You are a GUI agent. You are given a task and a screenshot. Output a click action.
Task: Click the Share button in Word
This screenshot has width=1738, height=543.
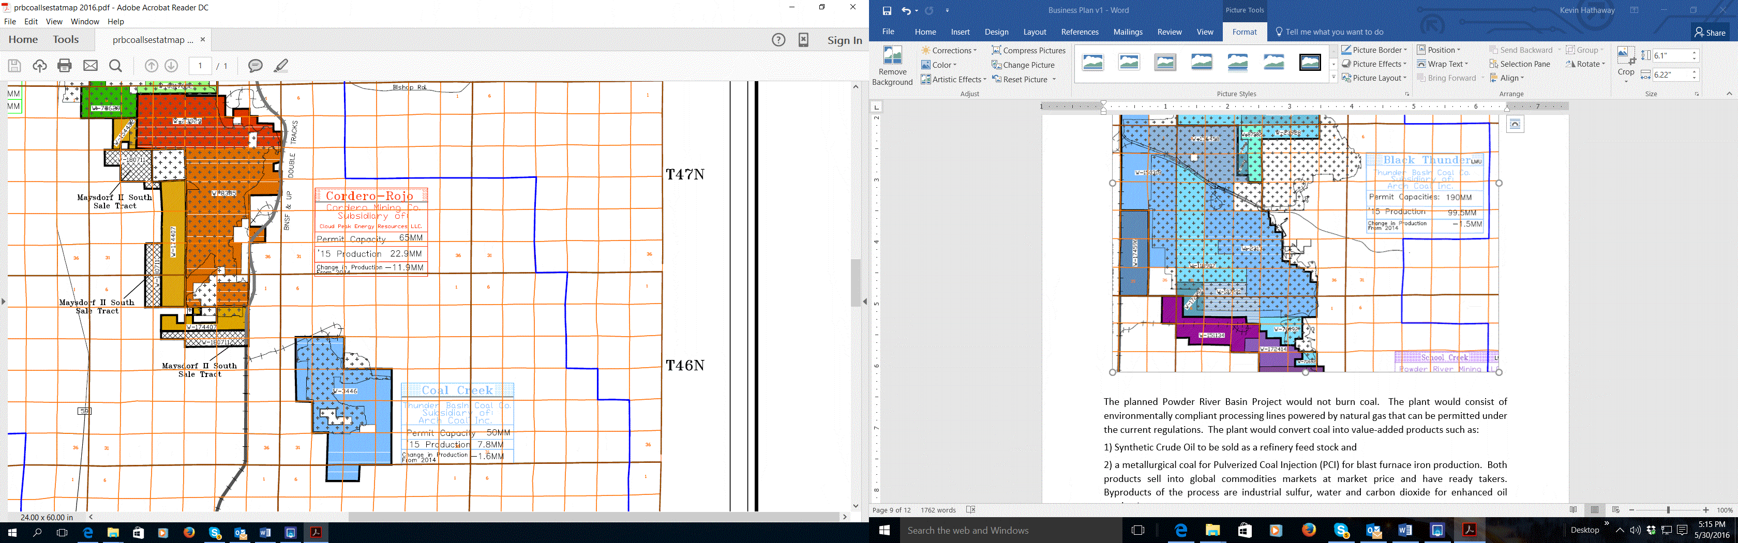(x=1710, y=33)
